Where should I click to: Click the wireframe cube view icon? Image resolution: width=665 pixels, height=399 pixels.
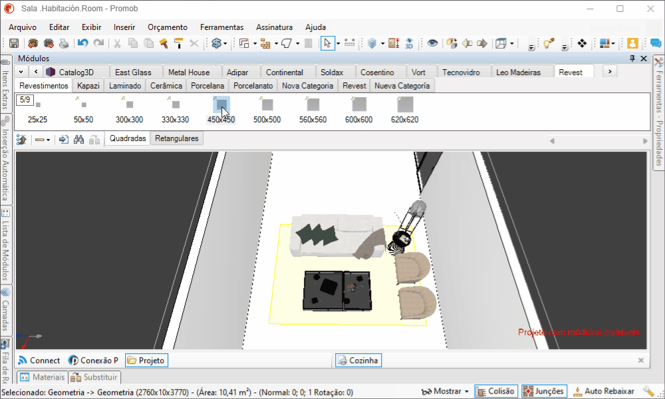pos(501,43)
